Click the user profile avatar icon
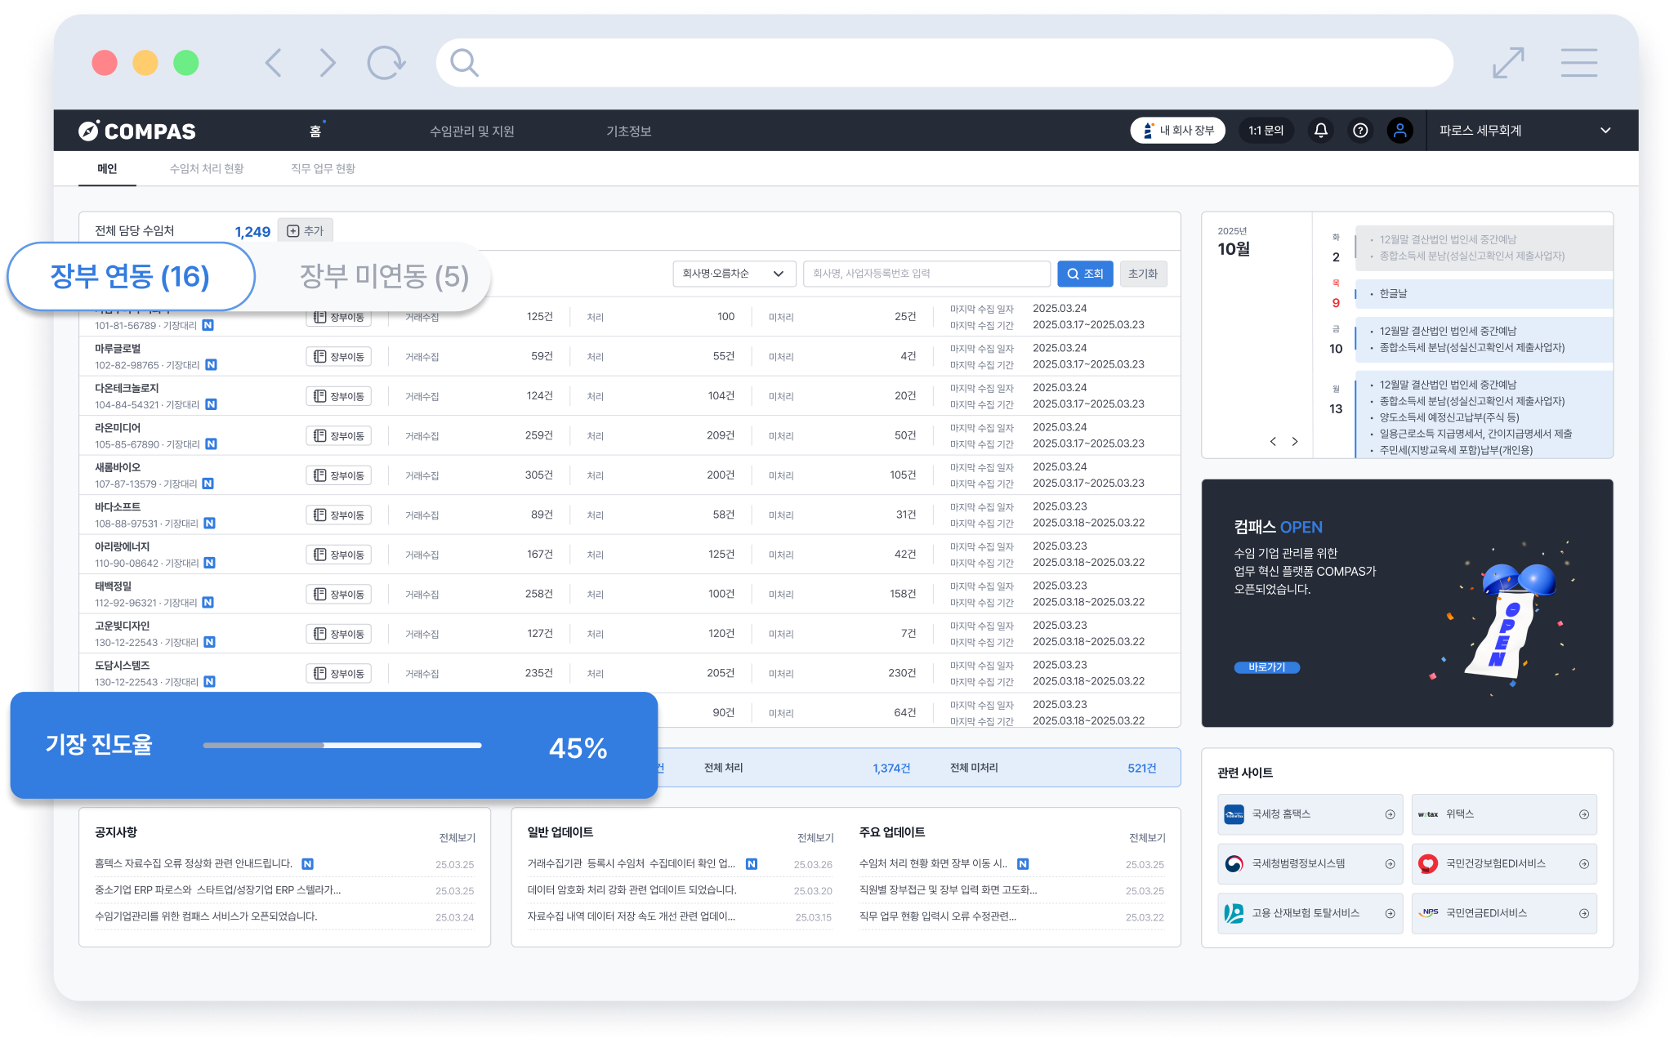The width and height of the screenshot is (1674, 1043). coord(1399,131)
